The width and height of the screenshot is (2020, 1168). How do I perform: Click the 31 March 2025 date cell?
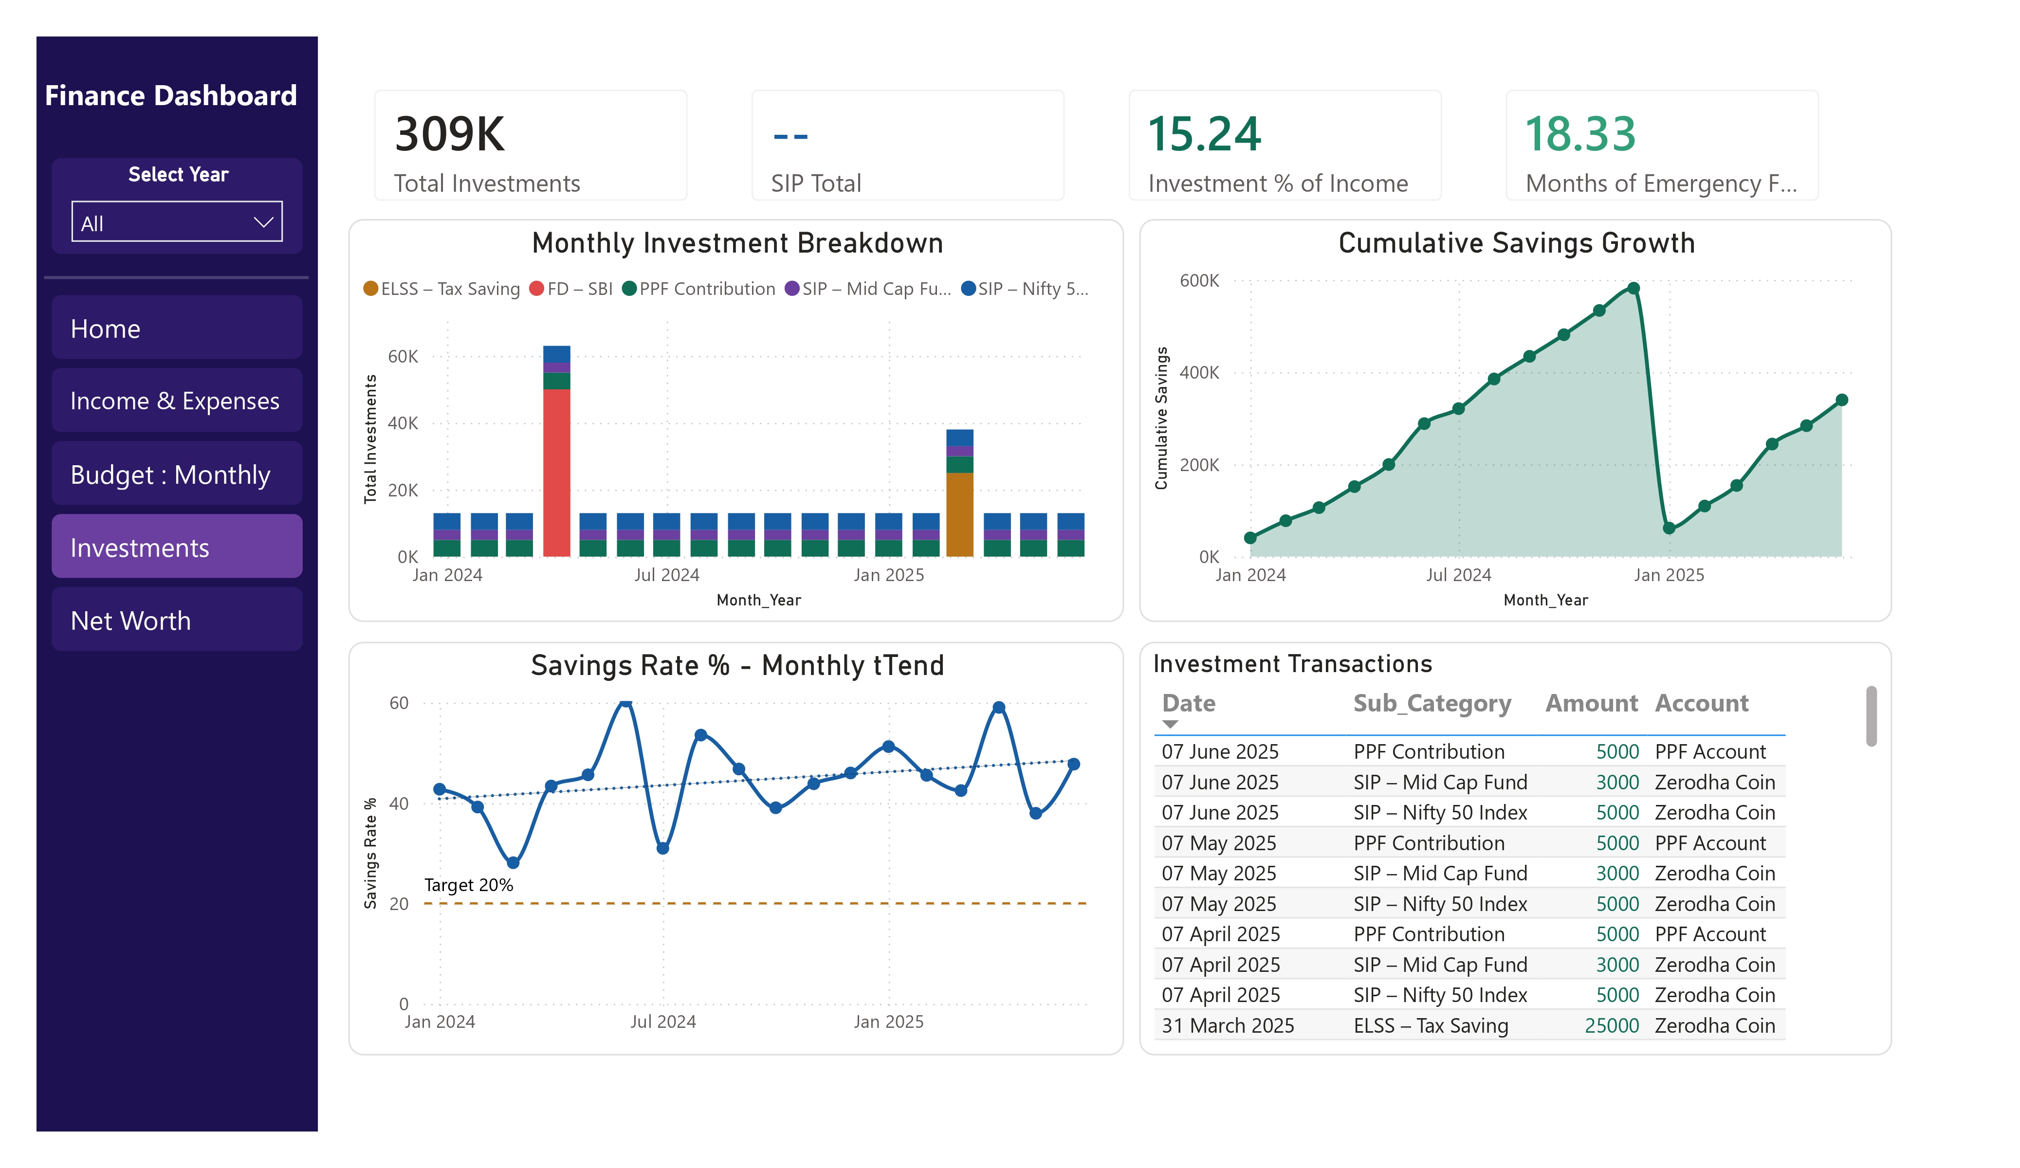[1227, 1025]
